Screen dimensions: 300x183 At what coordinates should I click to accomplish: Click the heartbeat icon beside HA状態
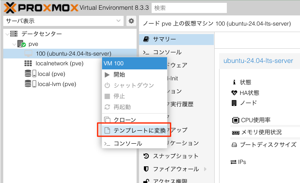click(234, 93)
